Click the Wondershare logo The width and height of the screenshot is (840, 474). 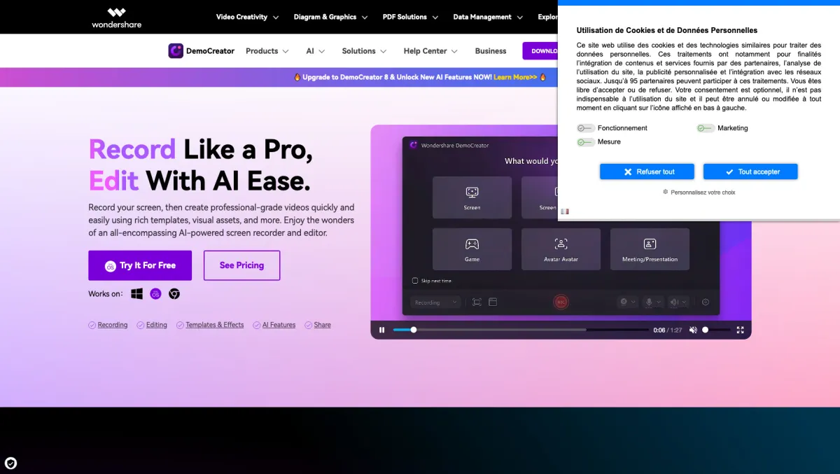click(x=116, y=18)
